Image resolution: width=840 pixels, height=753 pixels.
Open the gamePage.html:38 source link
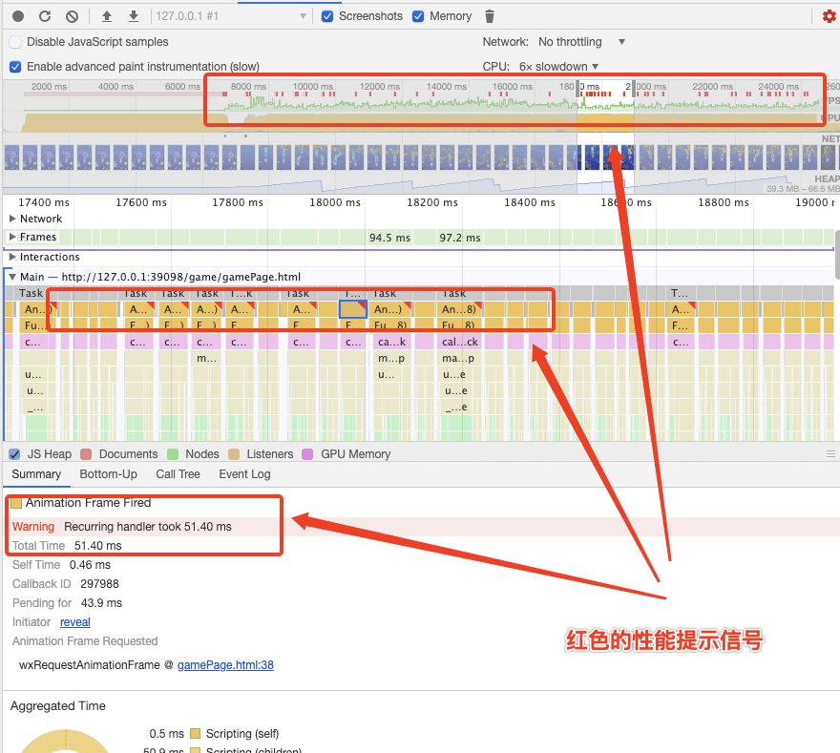tap(225, 664)
